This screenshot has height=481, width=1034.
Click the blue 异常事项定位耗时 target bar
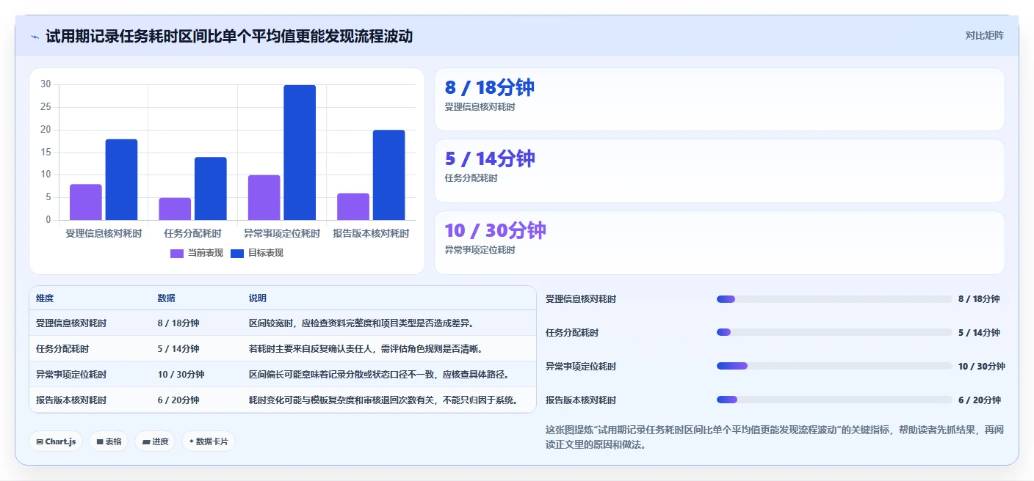(x=300, y=153)
